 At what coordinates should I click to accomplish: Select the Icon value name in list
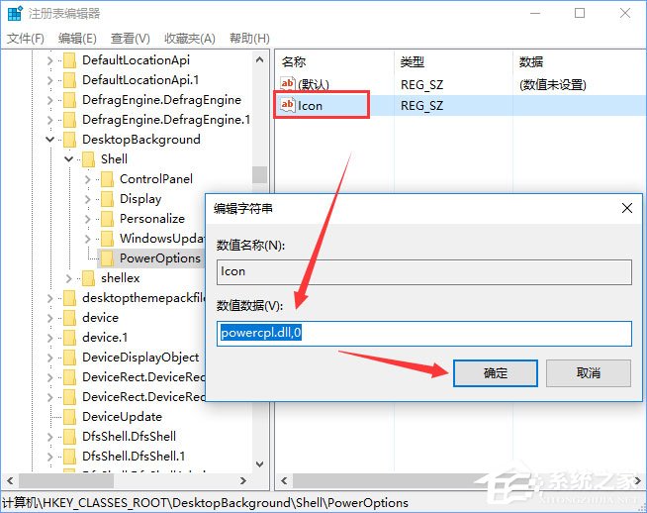coord(310,106)
